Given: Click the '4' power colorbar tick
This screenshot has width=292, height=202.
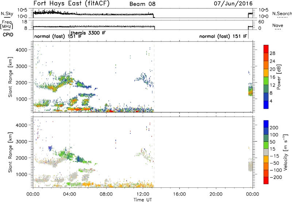Looking at the screenshot, I should pos(271,101).
